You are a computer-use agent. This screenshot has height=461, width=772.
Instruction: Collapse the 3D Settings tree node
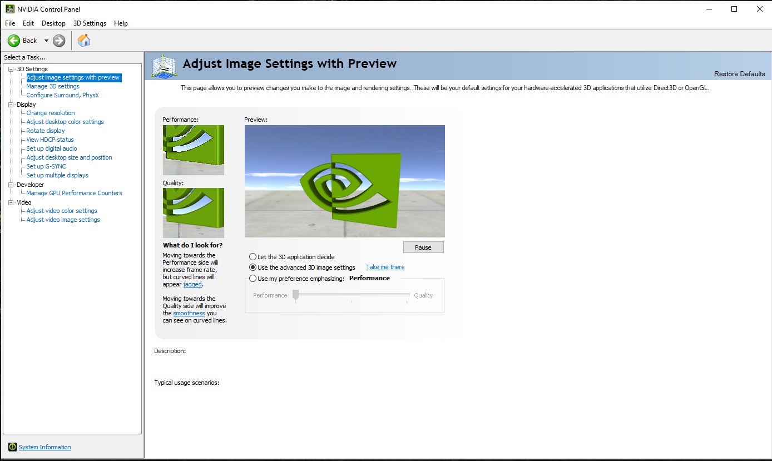11,69
